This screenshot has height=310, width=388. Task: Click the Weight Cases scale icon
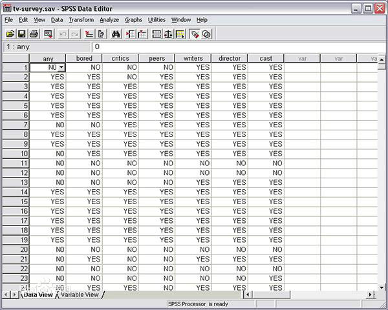click(169, 34)
